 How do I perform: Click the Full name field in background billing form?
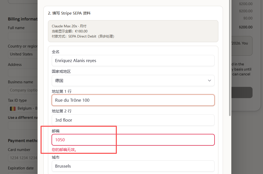click(x=23, y=36)
